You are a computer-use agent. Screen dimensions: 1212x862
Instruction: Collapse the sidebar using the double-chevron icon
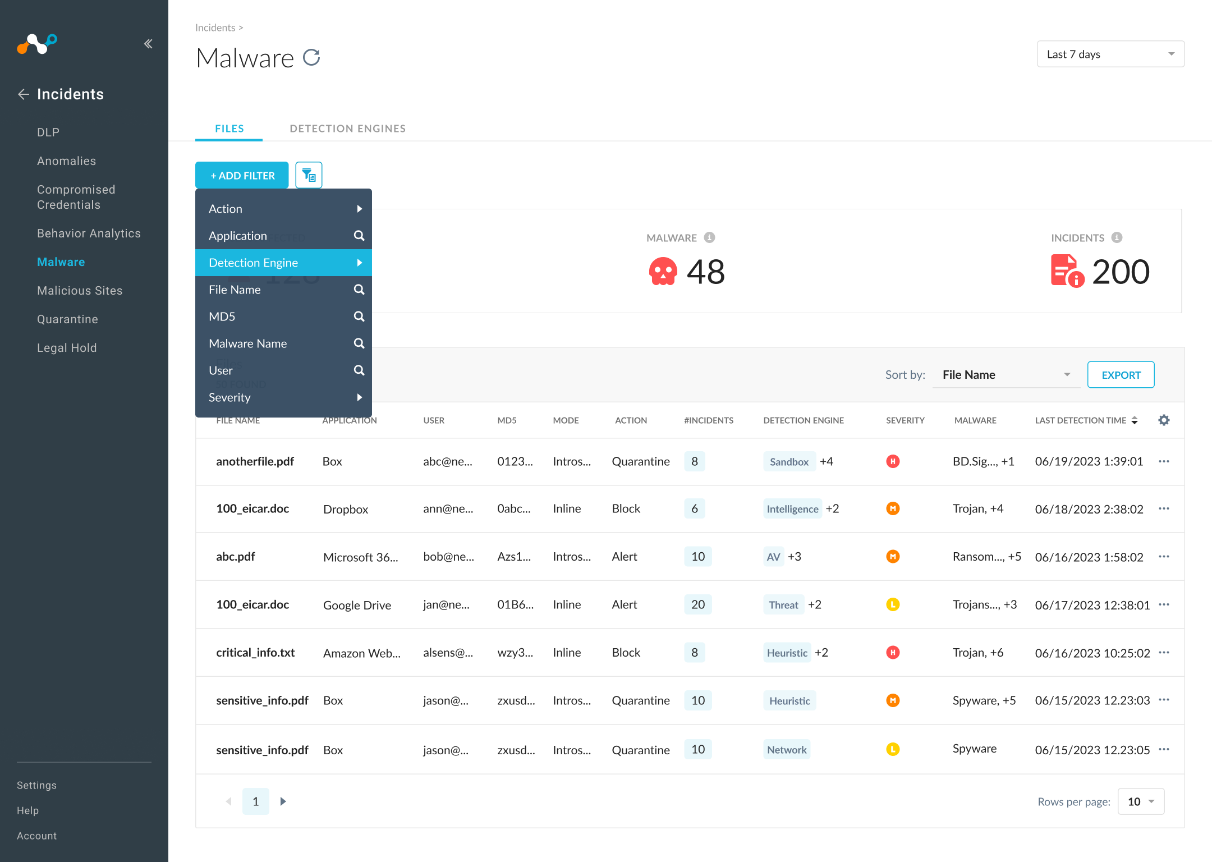[x=148, y=43]
